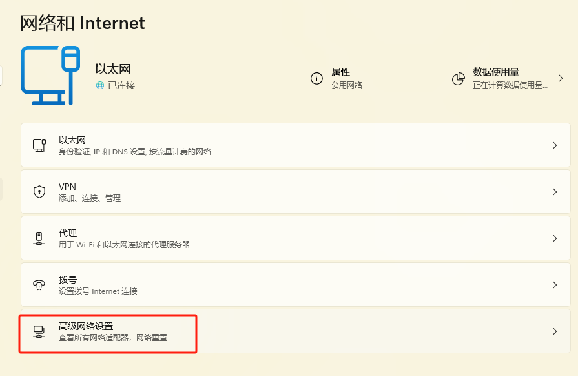Click the VPN shield icon
Screen dimensions: 578x376
(x=39, y=192)
